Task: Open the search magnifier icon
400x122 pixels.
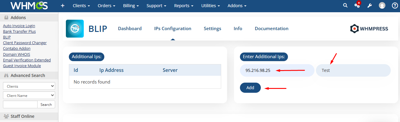Action: 345,5
